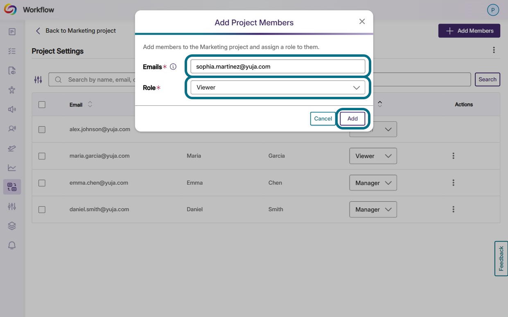Click the first name Daniel cell

click(195, 209)
